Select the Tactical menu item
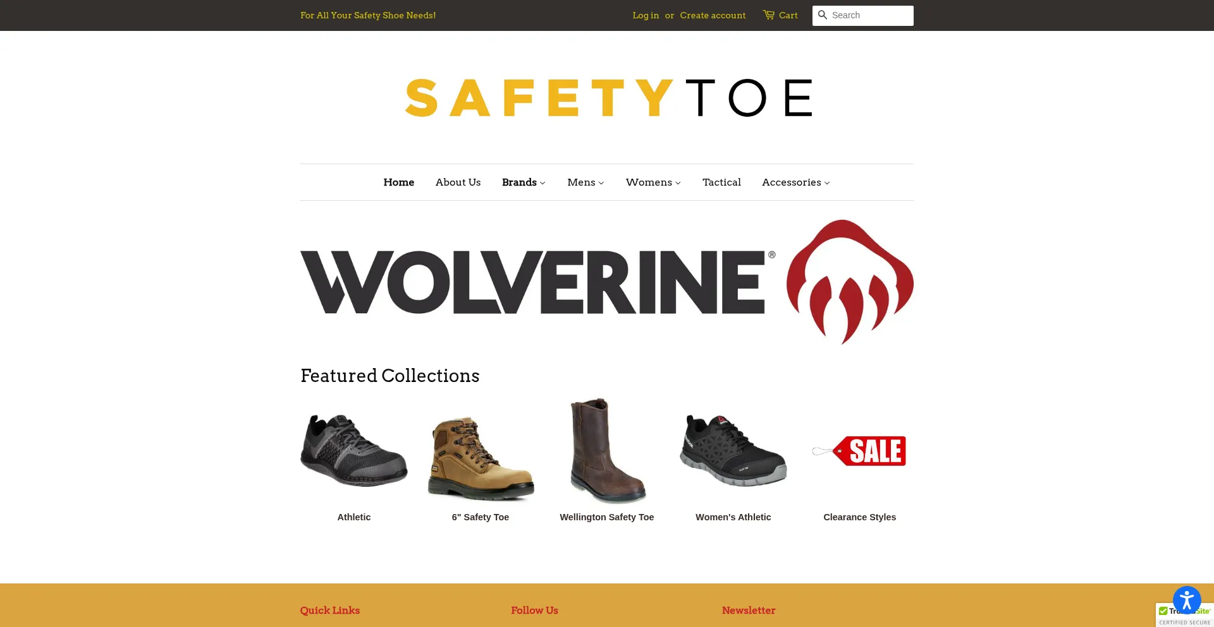Viewport: 1214px width, 627px height. point(721,182)
